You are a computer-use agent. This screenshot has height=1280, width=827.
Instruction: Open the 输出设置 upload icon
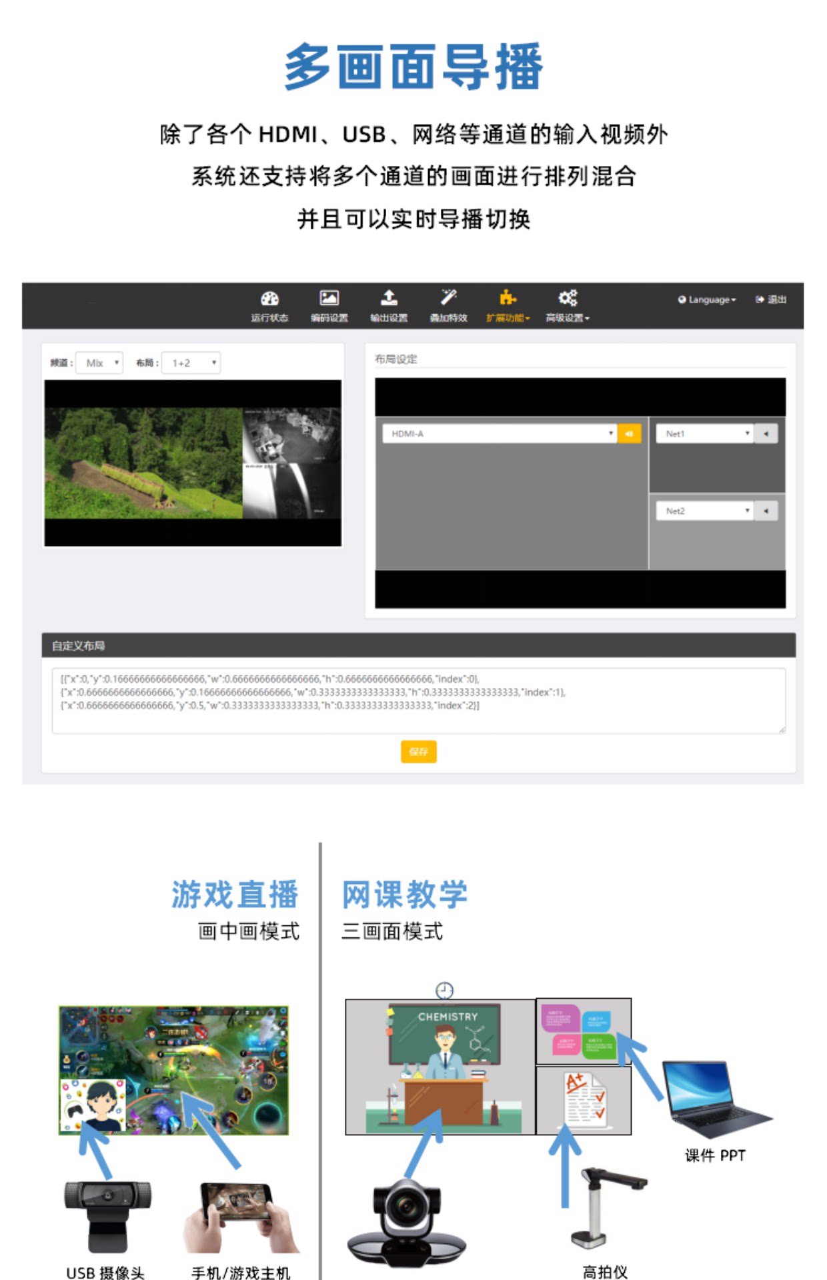[x=389, y=297]
